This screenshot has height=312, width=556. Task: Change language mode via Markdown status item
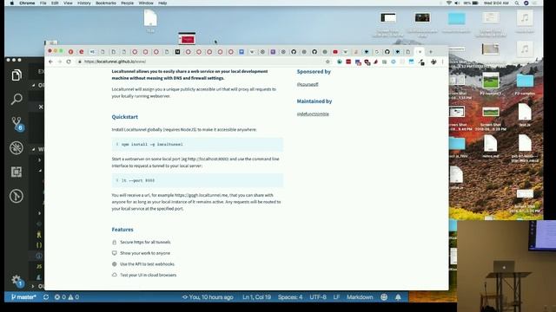(x=360, y=297)
